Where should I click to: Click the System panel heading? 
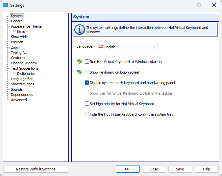pyautogui.click(x=81, y=17)
